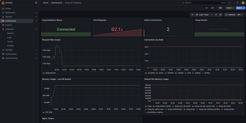Open the 'Last 1 hour' time picker

point(204,15)
